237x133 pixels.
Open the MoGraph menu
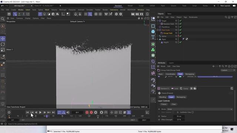pos(63,10)
